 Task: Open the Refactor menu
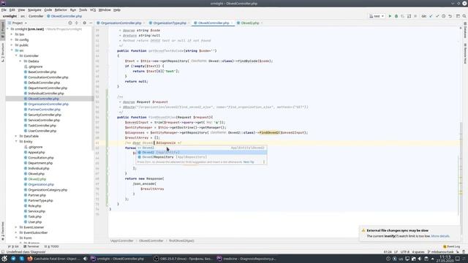pos(61,9)
